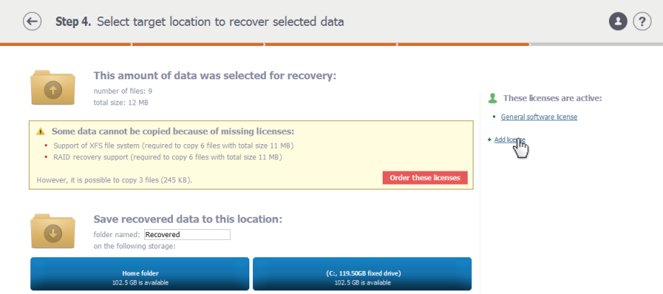The width and height of the screenshot is (663, 294).
Task: Click the download folder icon
Action: click(x=53, y=231)
